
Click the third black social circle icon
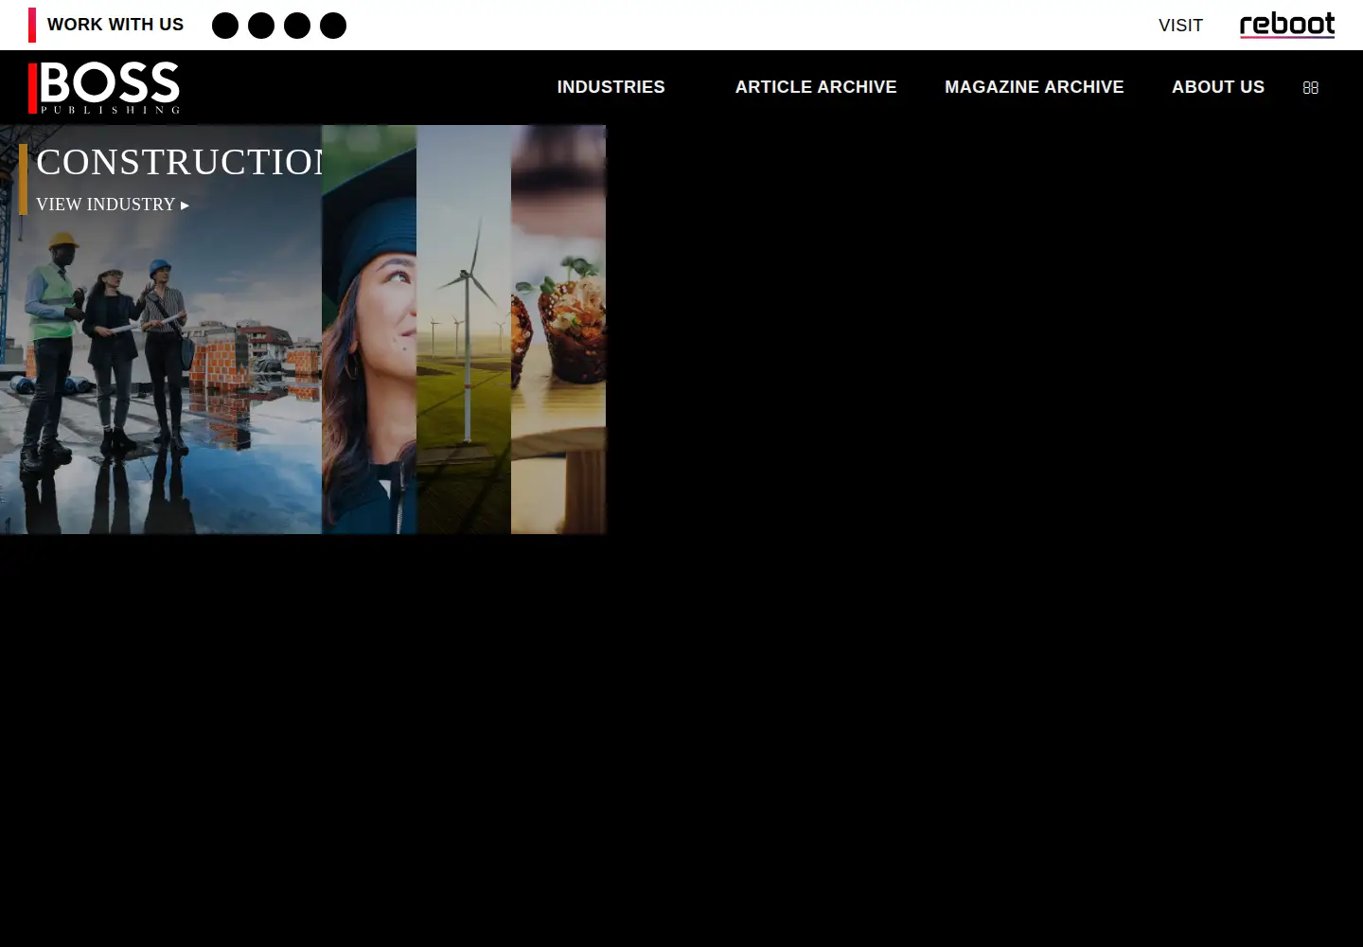pos(297,26)
